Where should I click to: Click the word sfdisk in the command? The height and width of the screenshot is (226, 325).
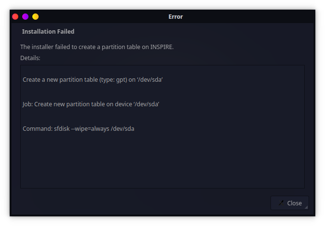pos(62,129)
